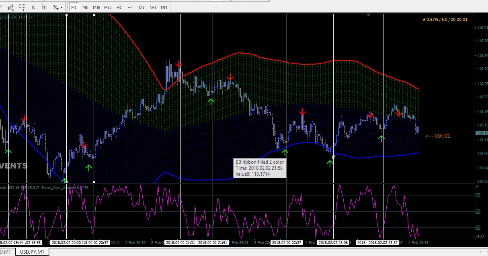Switch chart to M5 timeframe

[85, 7]
